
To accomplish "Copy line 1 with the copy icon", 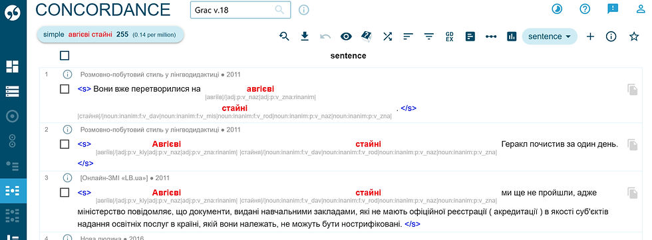I will point(633,89).
